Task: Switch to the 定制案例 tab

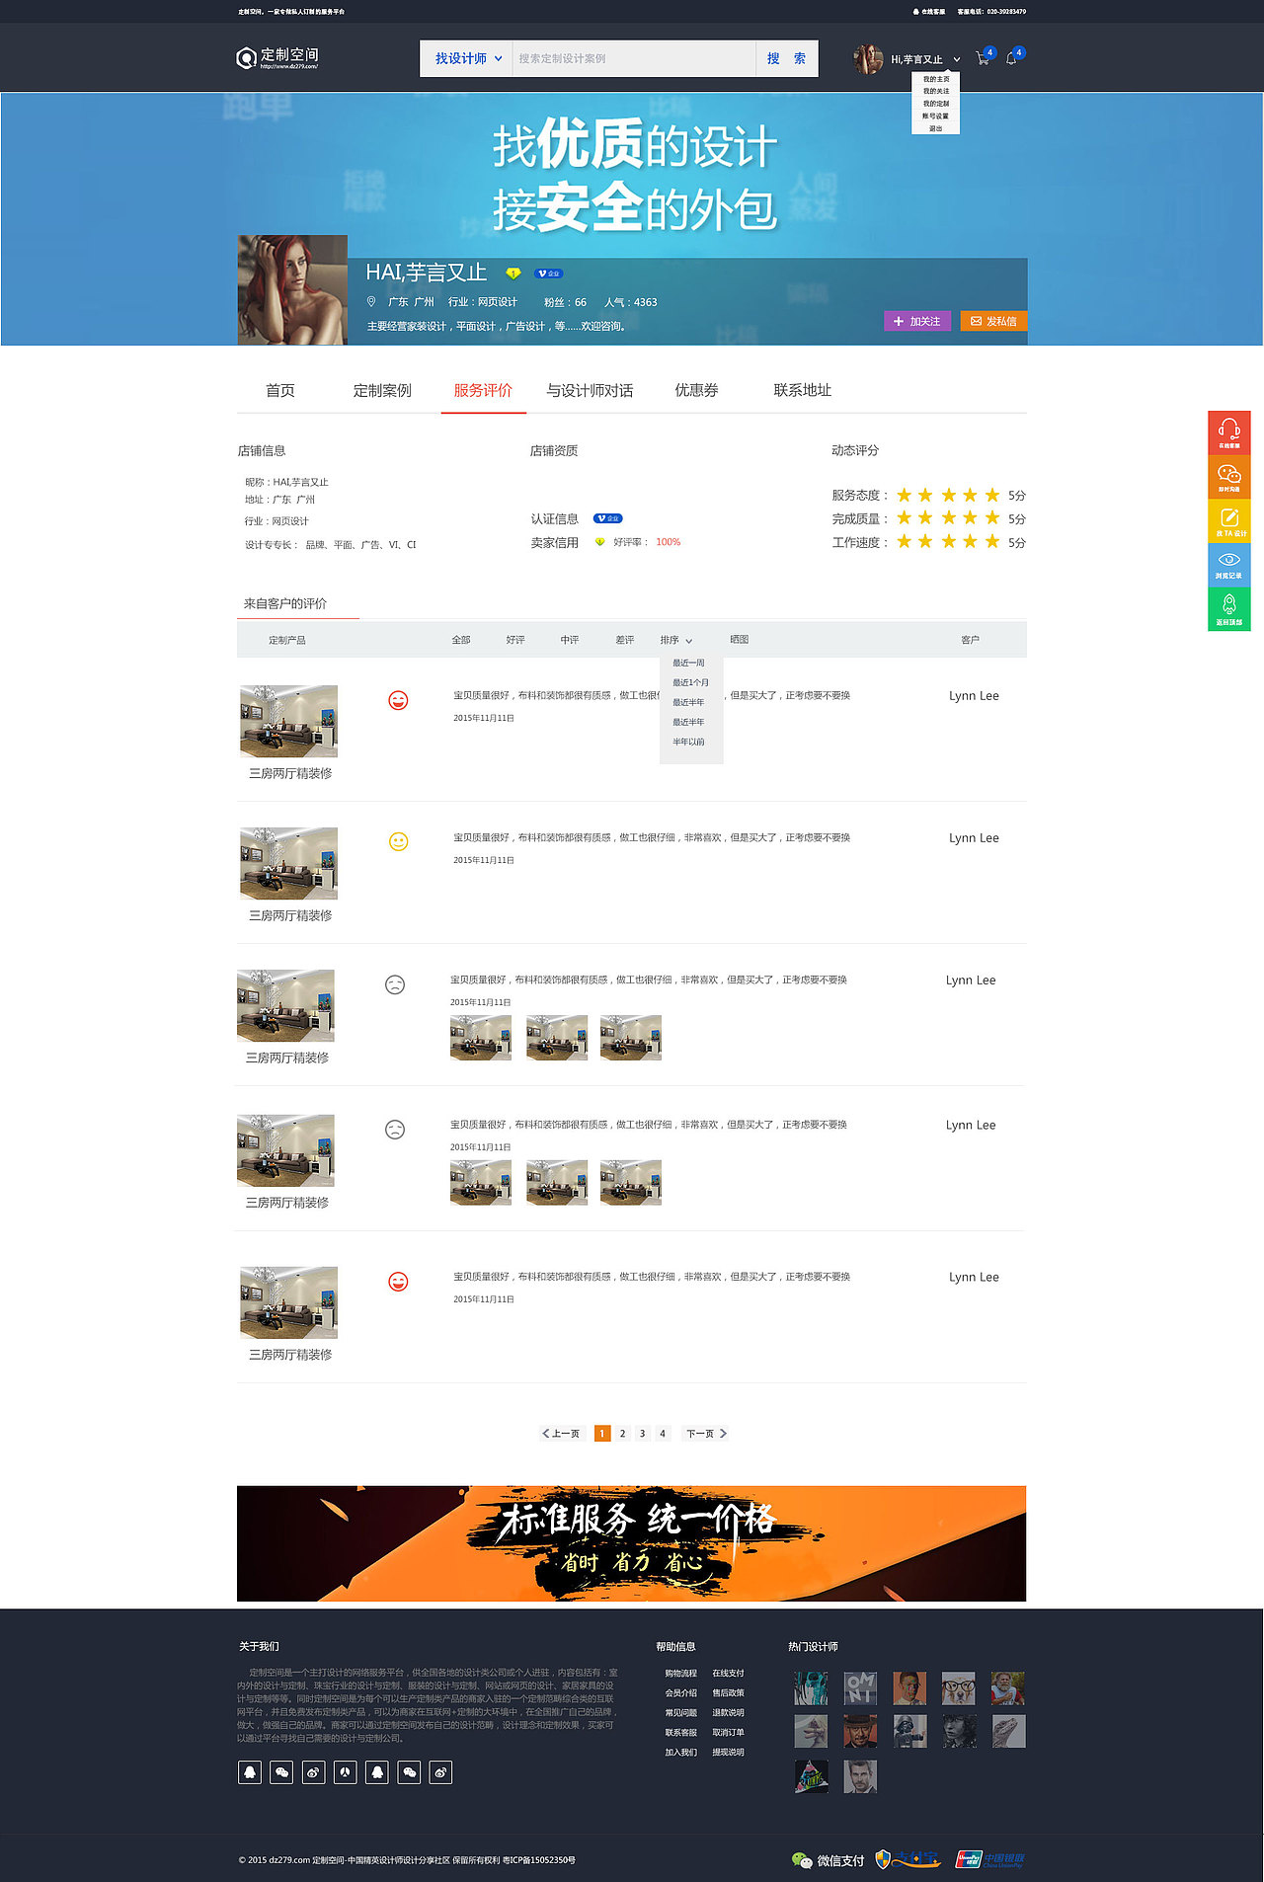Action: pyautogui.click(x=382, y=390)
